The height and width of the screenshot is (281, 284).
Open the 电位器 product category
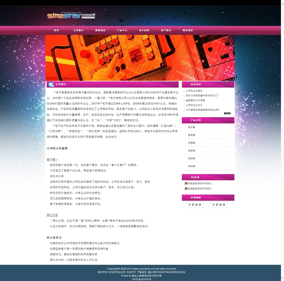pyautogui.click(x=192, y=166)
